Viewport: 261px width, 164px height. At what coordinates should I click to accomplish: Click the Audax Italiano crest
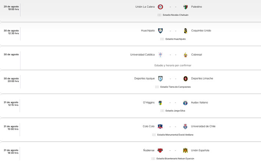tap(185, 102)
